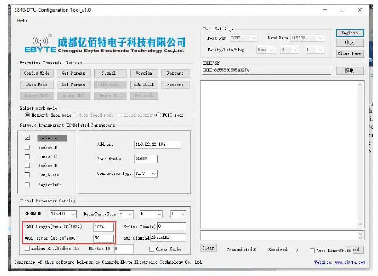The height and width of the screenshot is (276, 378).
Task: Enable the Socket D checkbox
Action: (27, 166)
